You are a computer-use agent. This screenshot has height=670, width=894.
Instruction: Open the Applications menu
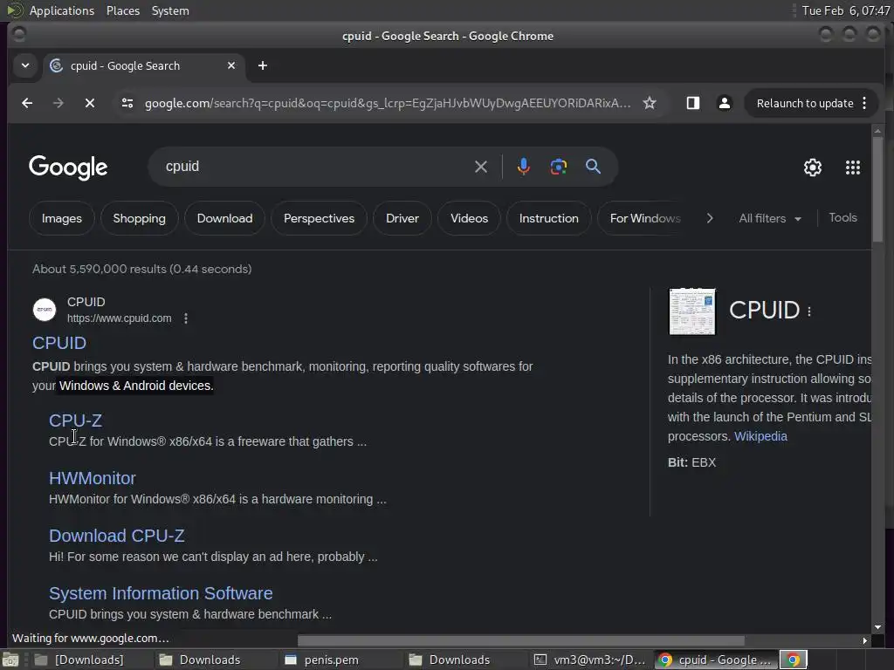62,10
